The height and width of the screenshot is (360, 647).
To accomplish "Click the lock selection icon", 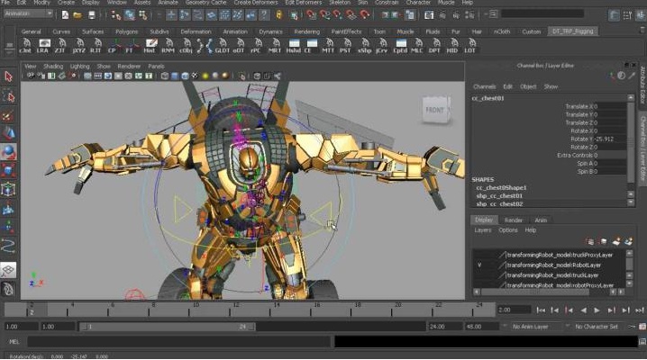I will coord(279,15).
